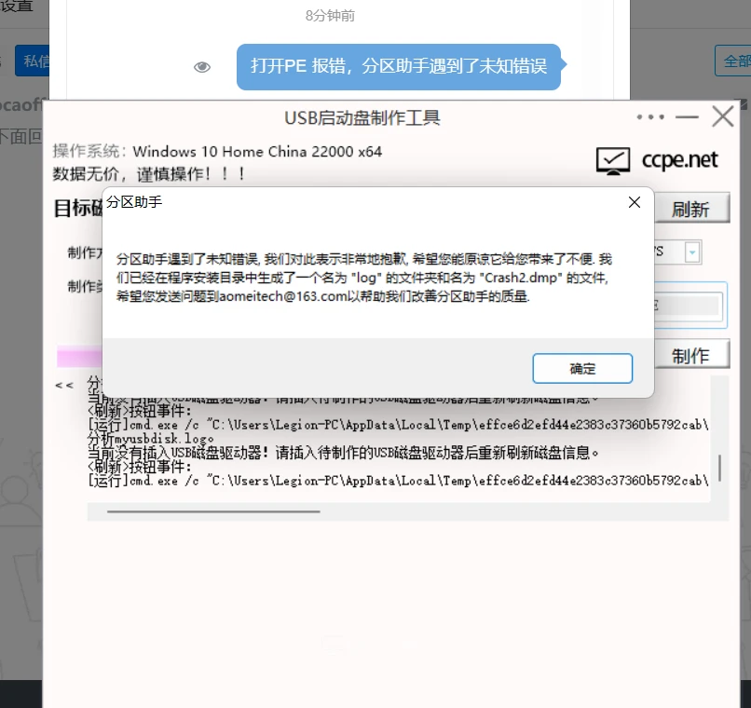Click the text 数据无价，谨慎操作
This screenshot has height=708, width=751.
(x=149, y=174)
